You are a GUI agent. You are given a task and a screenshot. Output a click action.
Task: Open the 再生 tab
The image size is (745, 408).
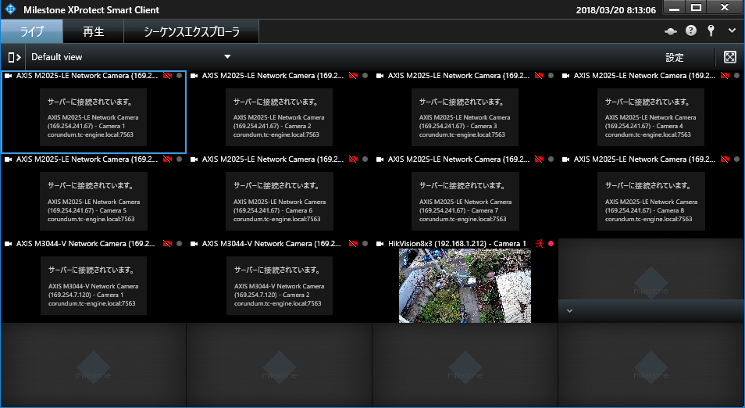[x=93, y=31]
